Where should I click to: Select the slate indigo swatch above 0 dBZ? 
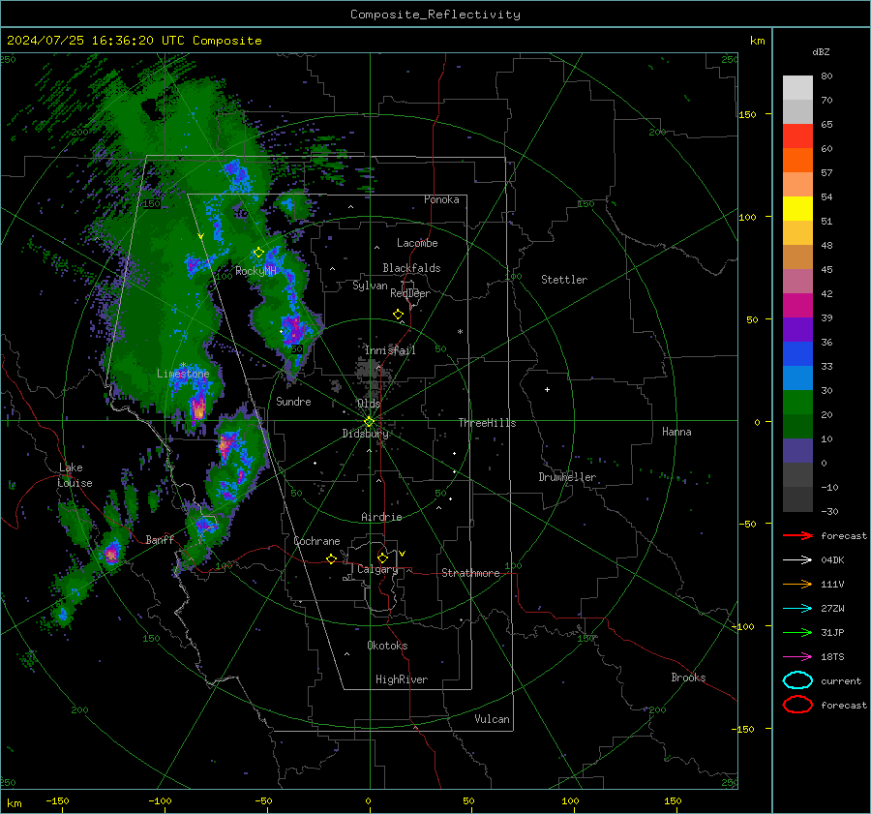tap(797, 451)
